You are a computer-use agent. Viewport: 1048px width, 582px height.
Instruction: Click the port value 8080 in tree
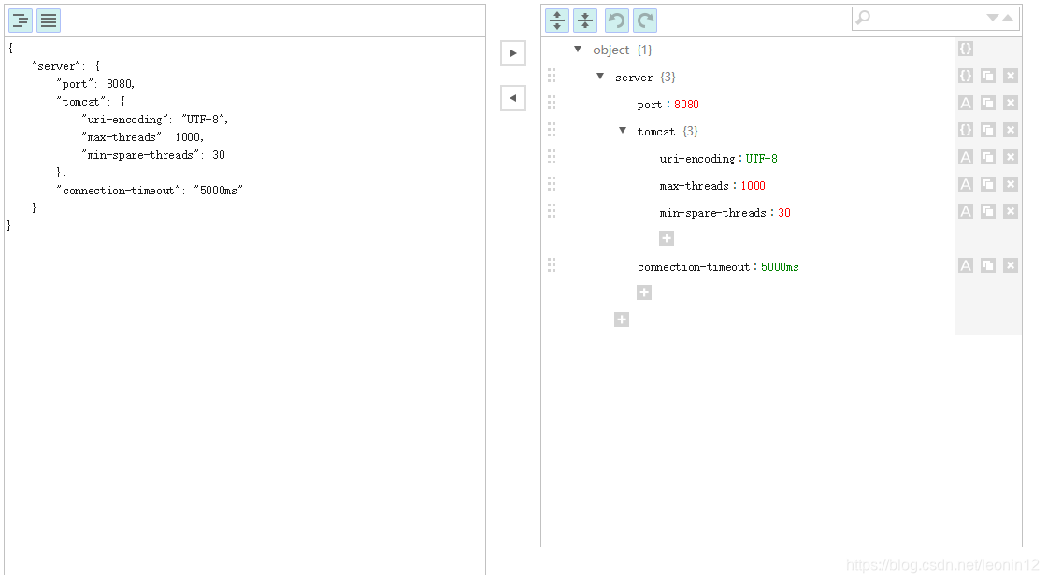click(686, 105)
